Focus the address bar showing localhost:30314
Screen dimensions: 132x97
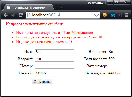63,15
